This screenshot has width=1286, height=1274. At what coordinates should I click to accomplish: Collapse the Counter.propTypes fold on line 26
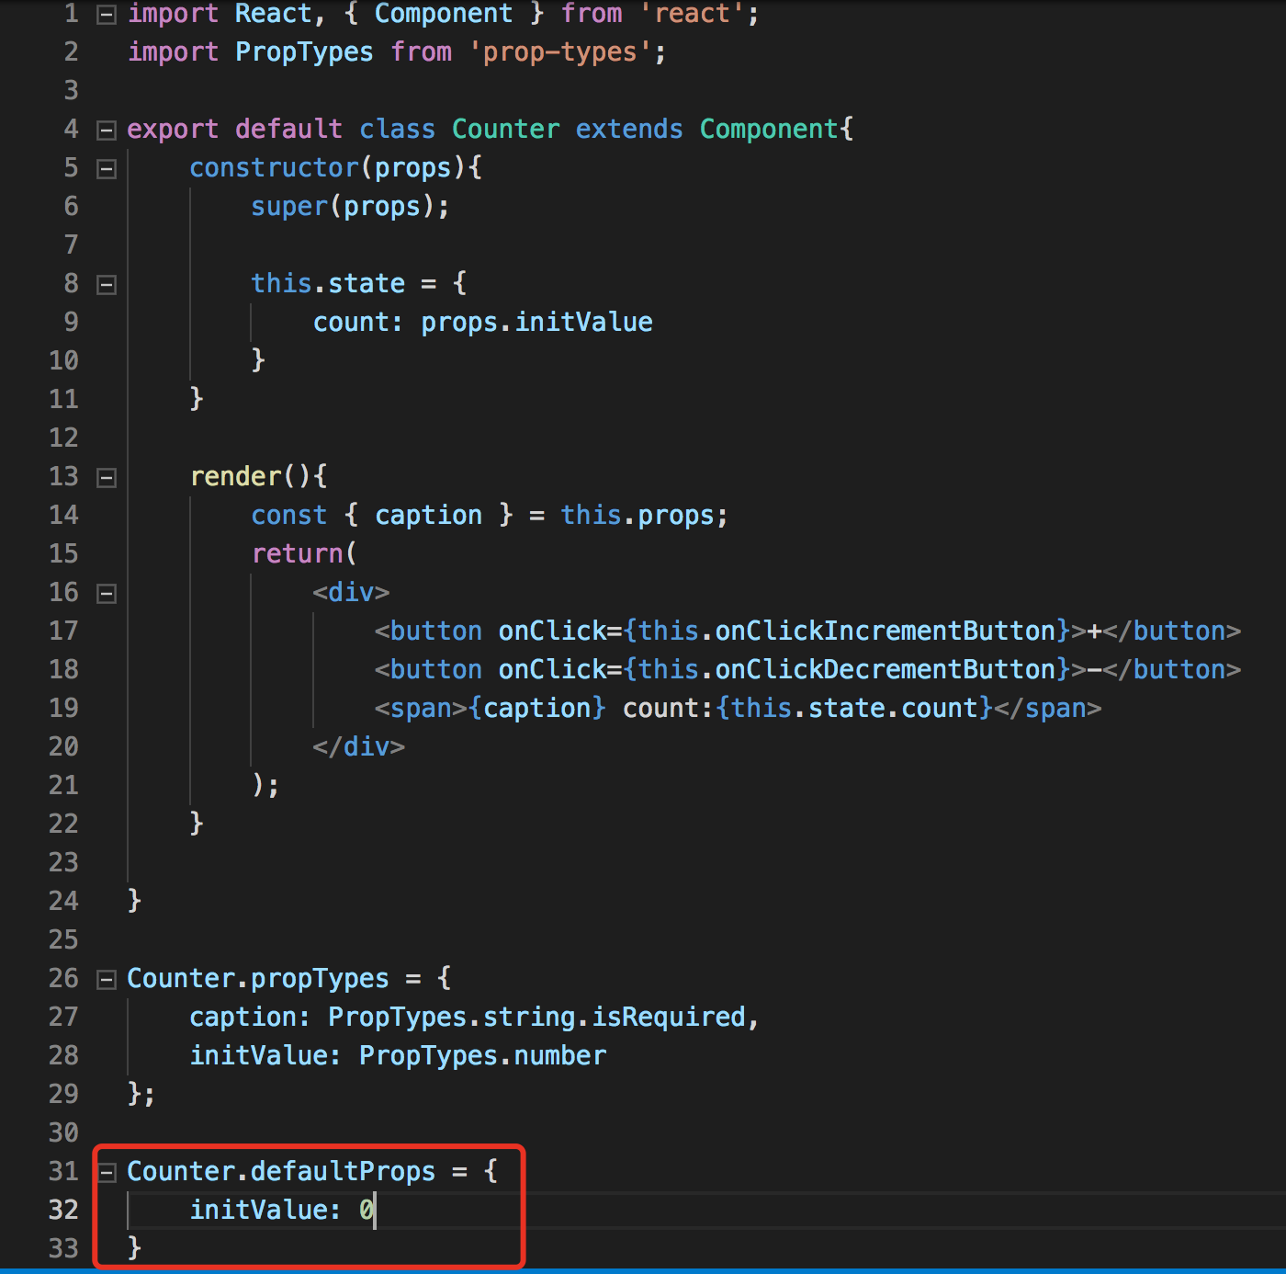click(107, 979)
